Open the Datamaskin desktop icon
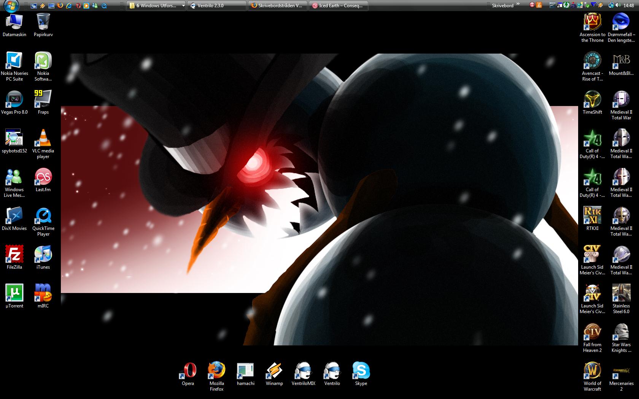The width and height of the screenshot is (639, 399). [14, 25]
